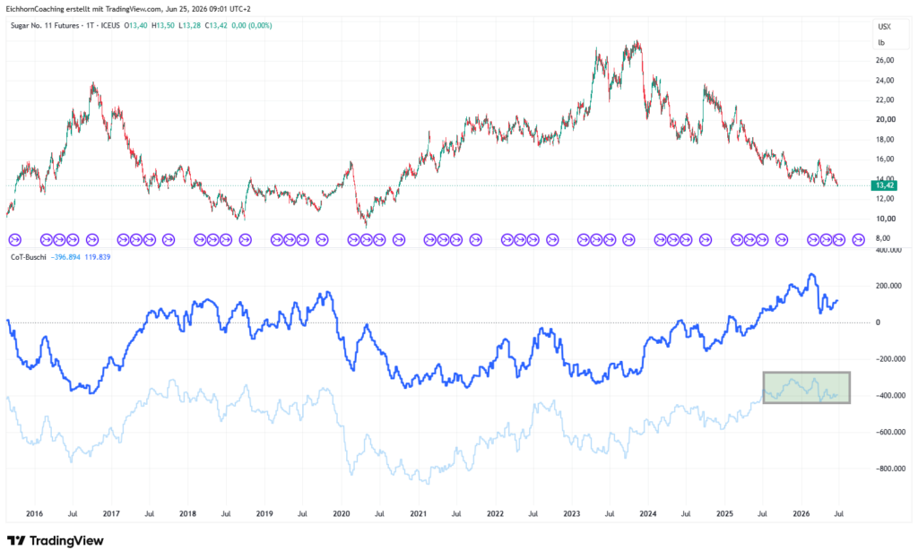This screenshot has width=918, height=559.
Task: Click the −800.000 indicator axis label
Action: click(890, 469)
